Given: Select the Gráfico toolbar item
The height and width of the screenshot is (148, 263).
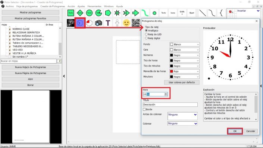Looking at the screenshot, I should coord(182,13).
